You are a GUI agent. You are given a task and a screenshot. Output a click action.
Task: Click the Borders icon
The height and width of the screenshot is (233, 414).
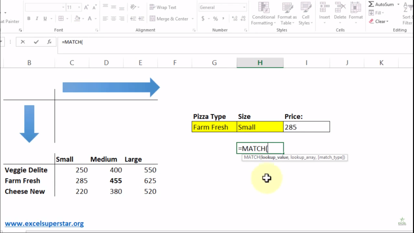pos(61,19)
